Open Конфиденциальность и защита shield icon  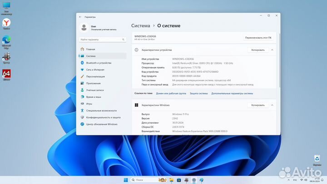click(x=82, y=118)
